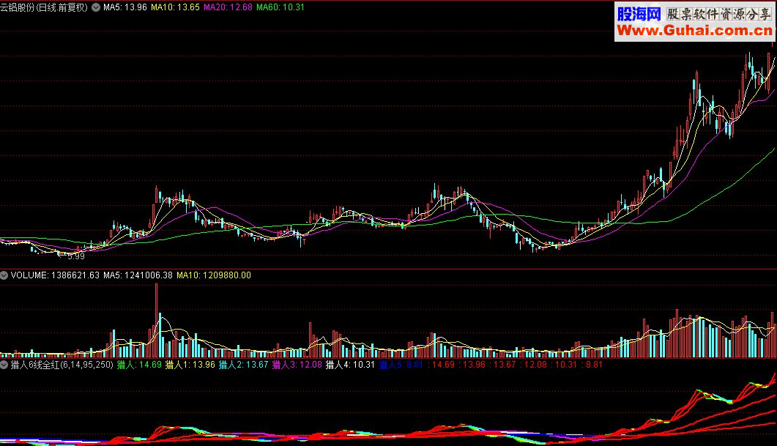777x446 pixels.
Task: Select the green 猎人: 14.69 value
Action: tap(139, 365)
